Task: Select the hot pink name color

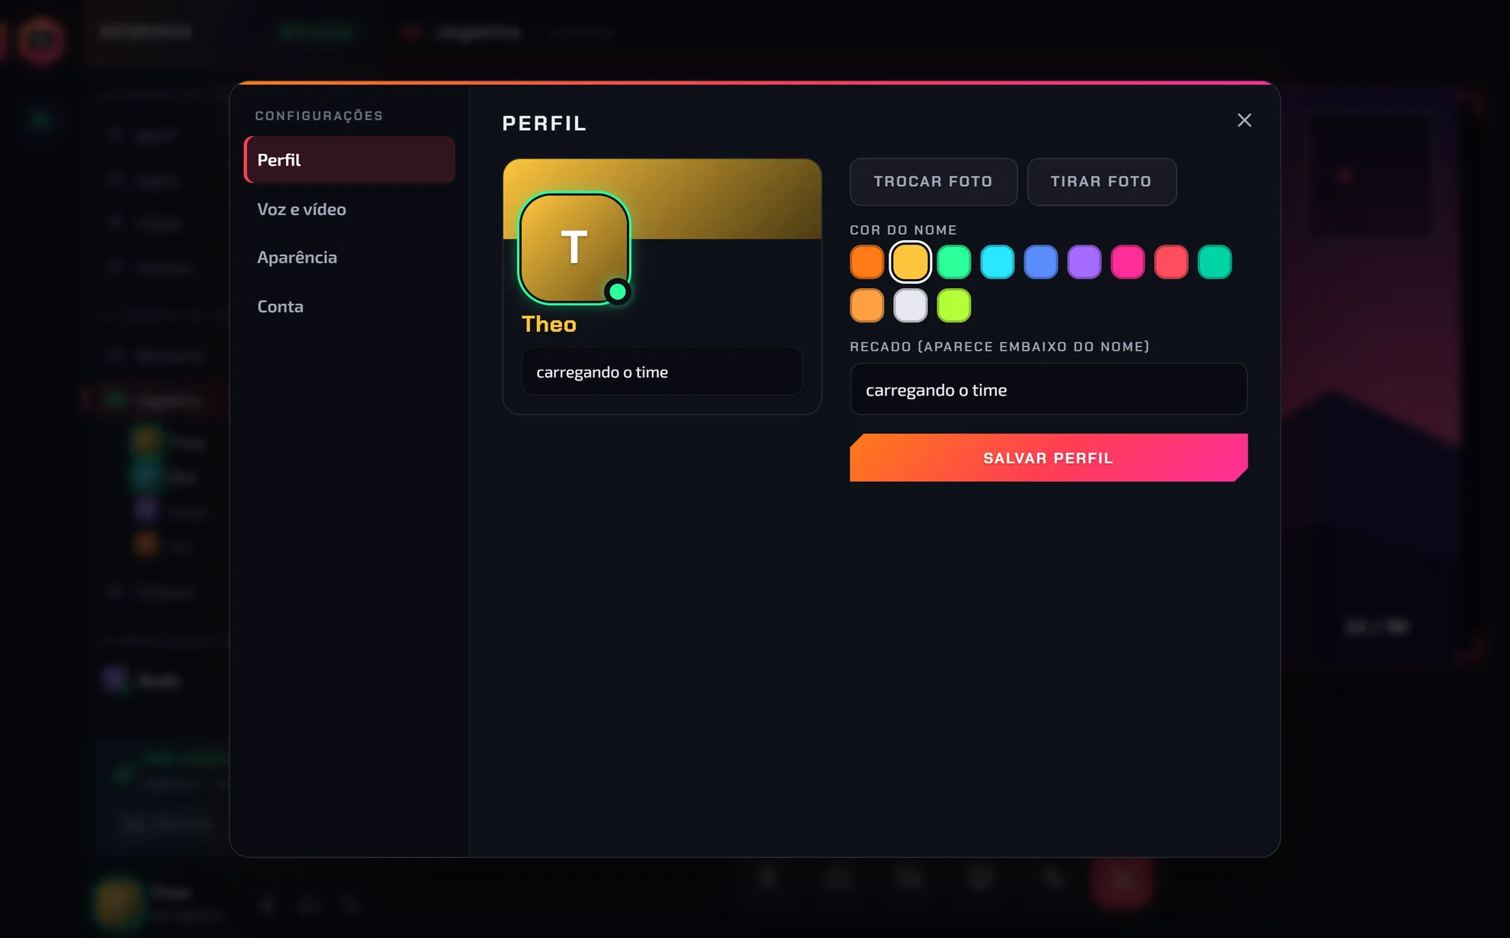Action: click(1128, 262)
